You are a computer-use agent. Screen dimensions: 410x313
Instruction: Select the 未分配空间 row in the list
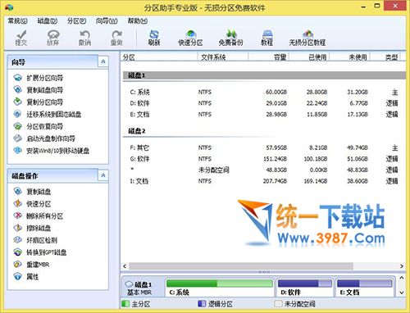(x=264, y=170)
